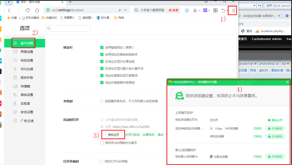Click the 修改主页 button
292x165 pixels.
pyautogui.click(x=113, y=135)
